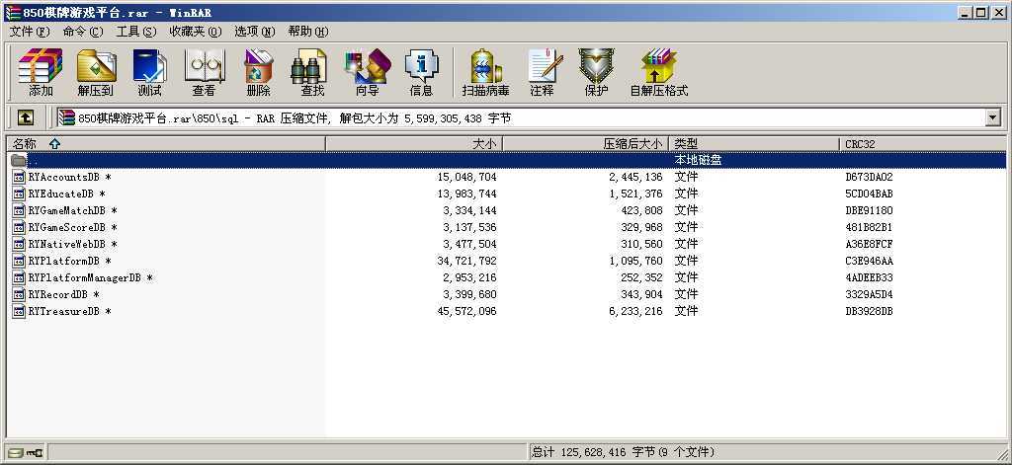Open the 收藏夹 (Favorites) menu

click(195, 32)
